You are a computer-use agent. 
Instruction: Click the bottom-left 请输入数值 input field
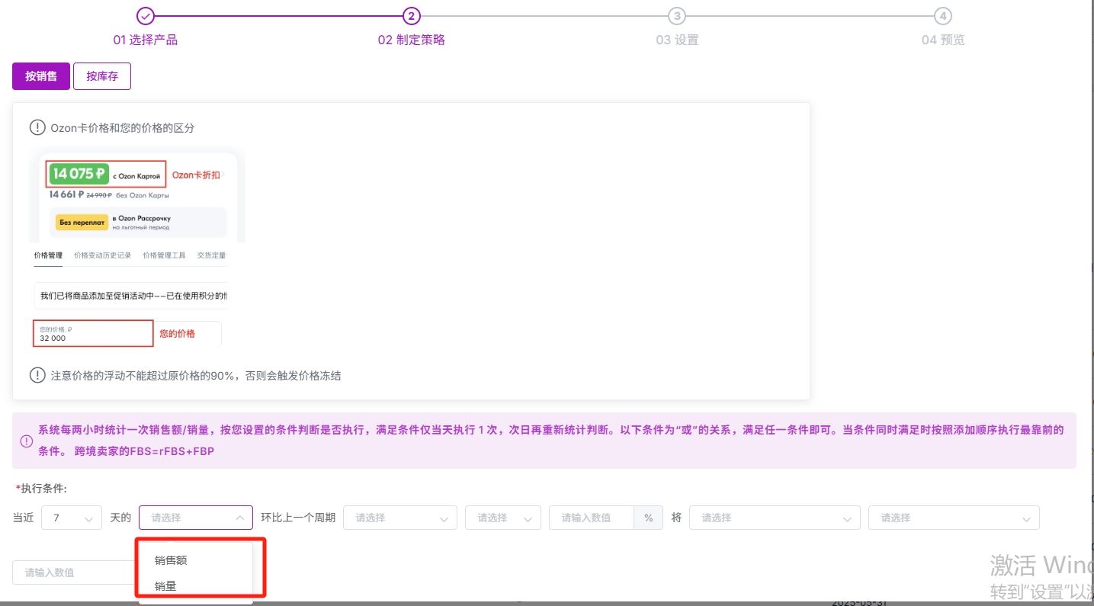coord(75,572)
